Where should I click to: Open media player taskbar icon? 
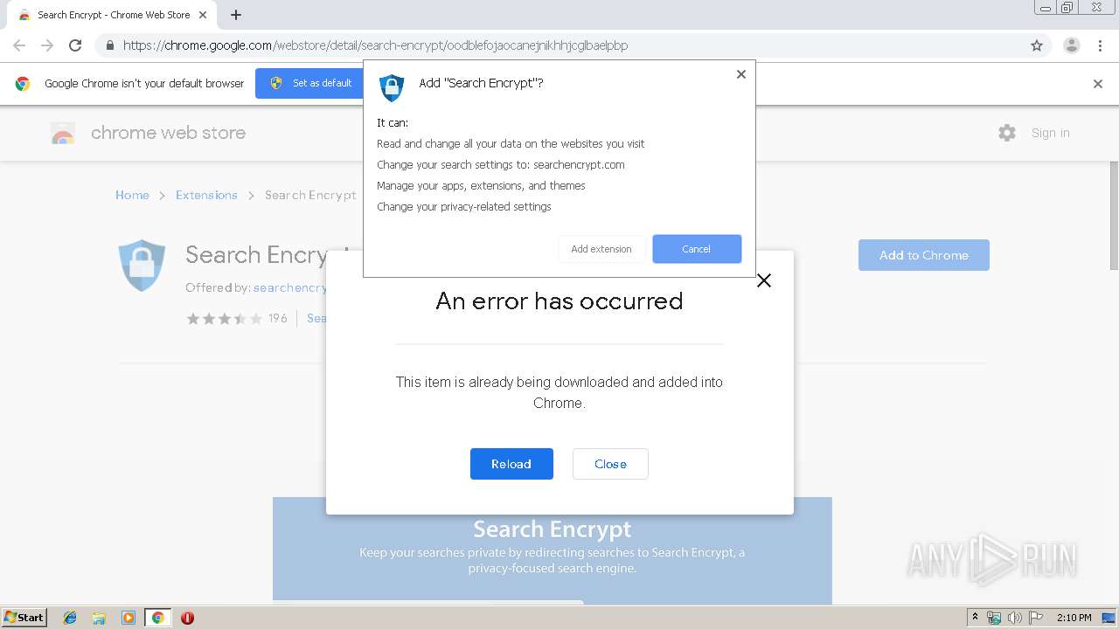pos(129,618)
